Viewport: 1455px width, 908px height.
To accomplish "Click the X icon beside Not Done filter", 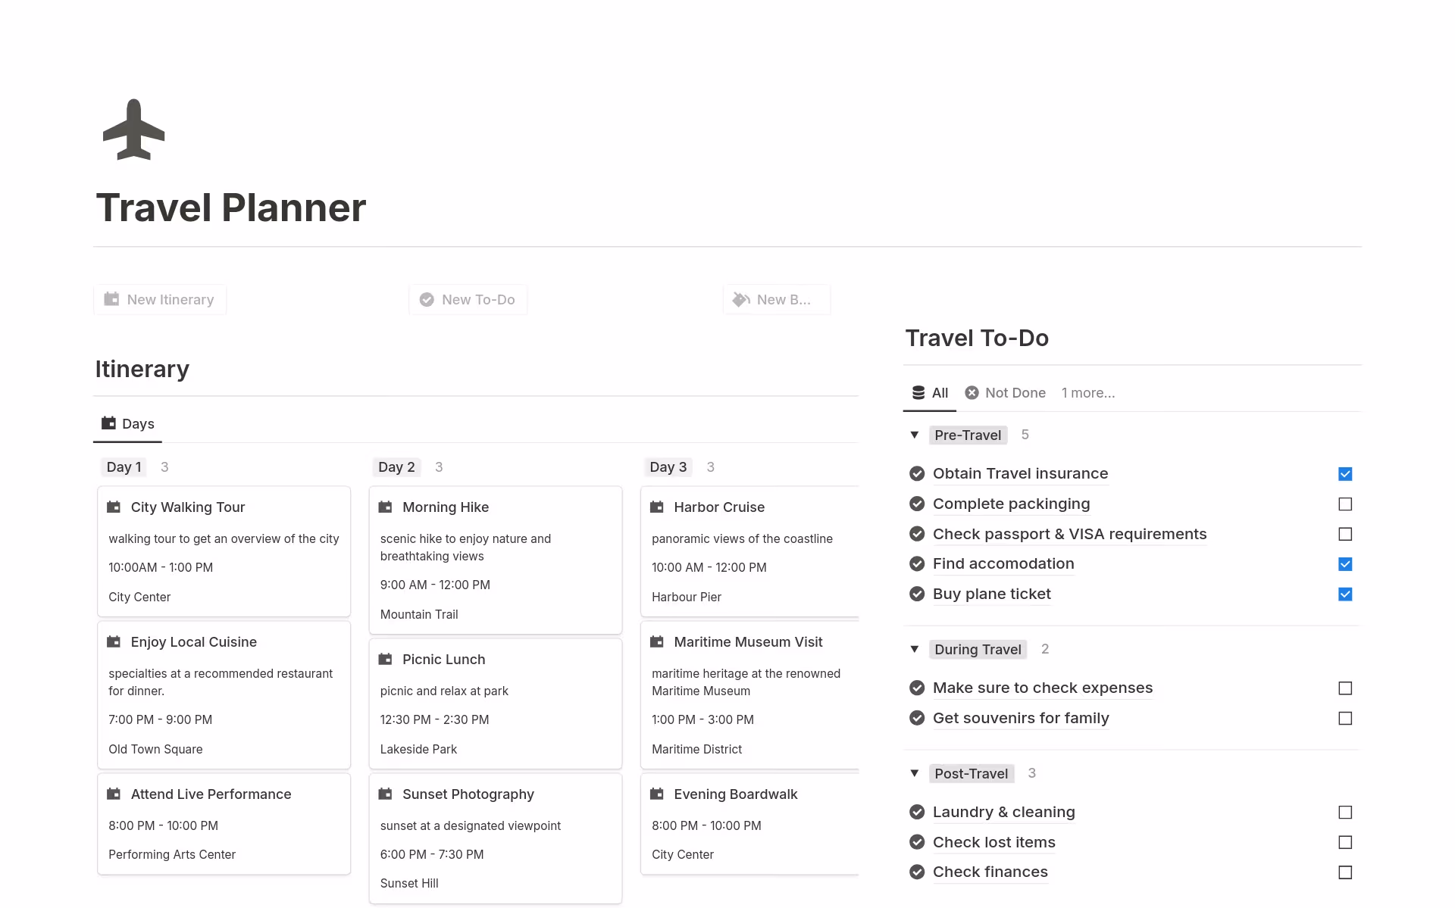I will (971, 392).
